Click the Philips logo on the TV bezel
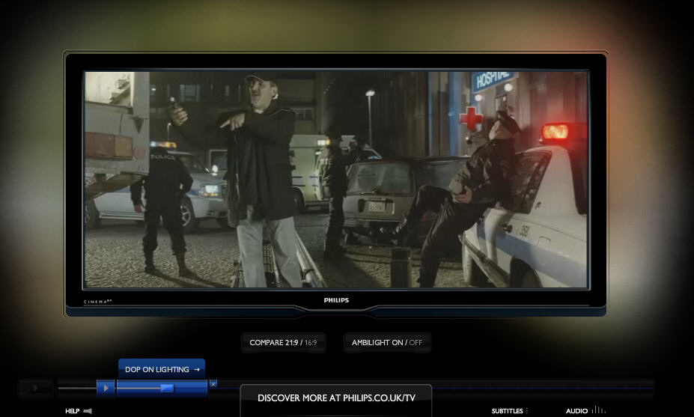Image resolution: width=694 pixels, height=417 pixels. click(x=336, y=300)
